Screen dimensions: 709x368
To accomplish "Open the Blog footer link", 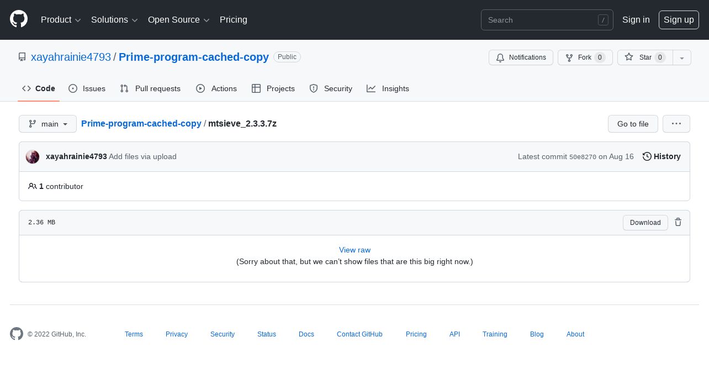I will [x=537, y=334].
